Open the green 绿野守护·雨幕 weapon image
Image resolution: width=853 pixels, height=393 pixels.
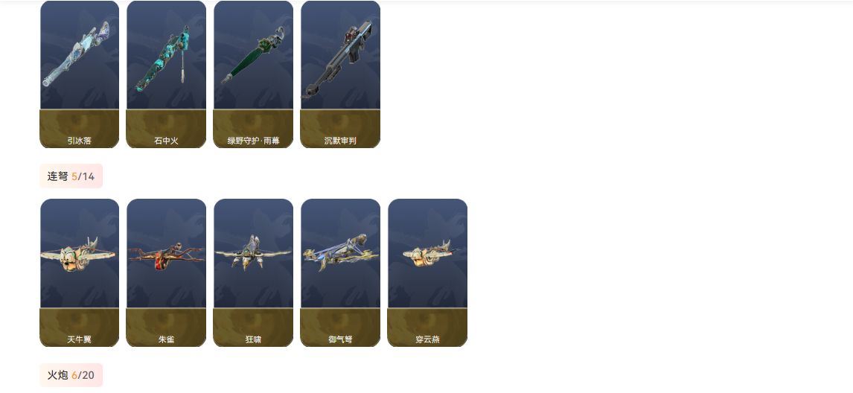point(254,55)
